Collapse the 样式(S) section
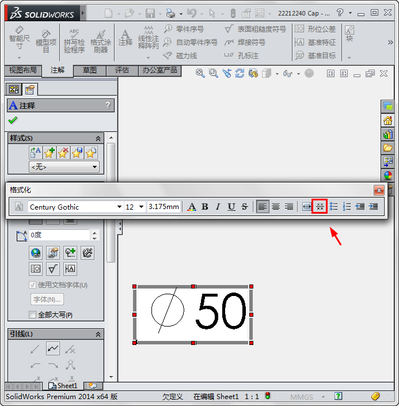Image resolution: width=399 pixels, height=406 pixels. click(x=98, y=139)
